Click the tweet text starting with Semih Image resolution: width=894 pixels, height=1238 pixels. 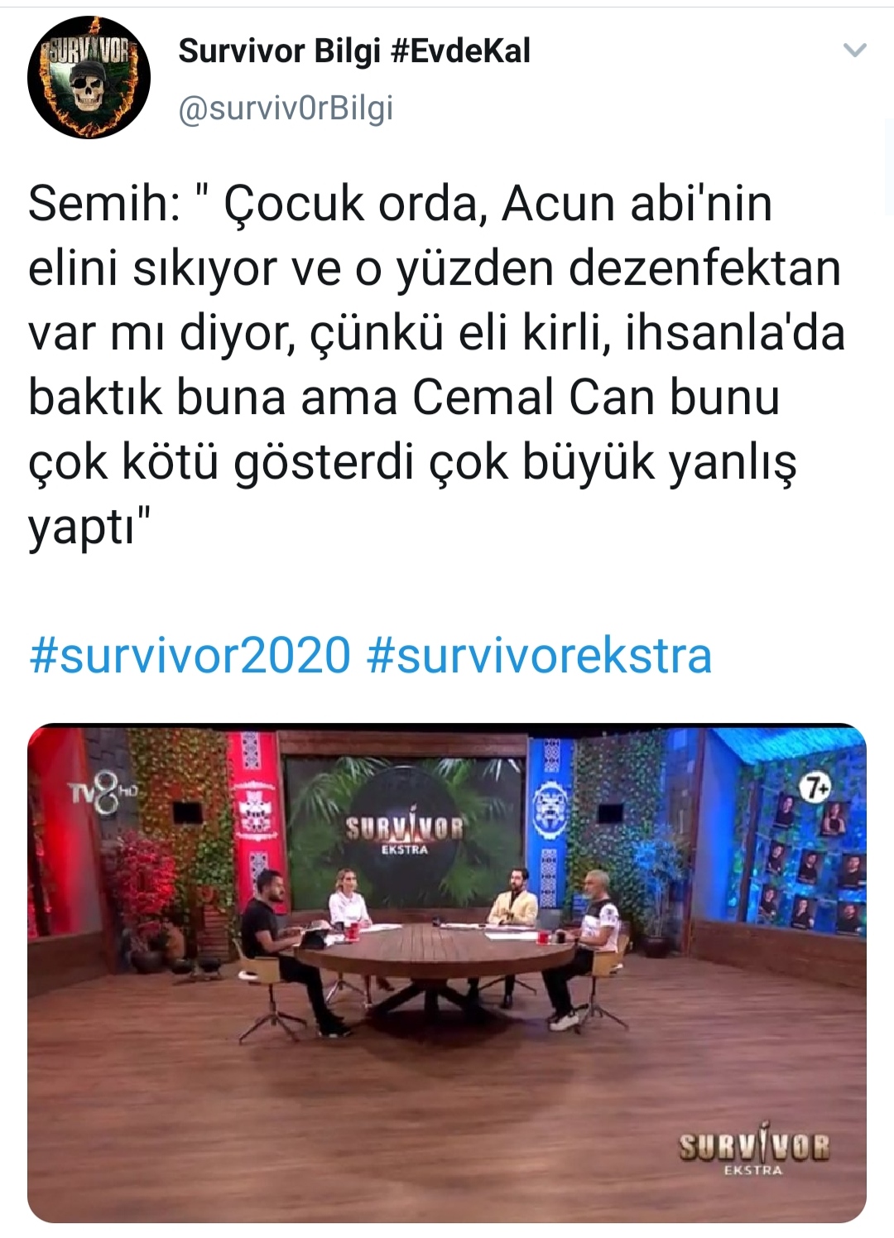point(436,364)
